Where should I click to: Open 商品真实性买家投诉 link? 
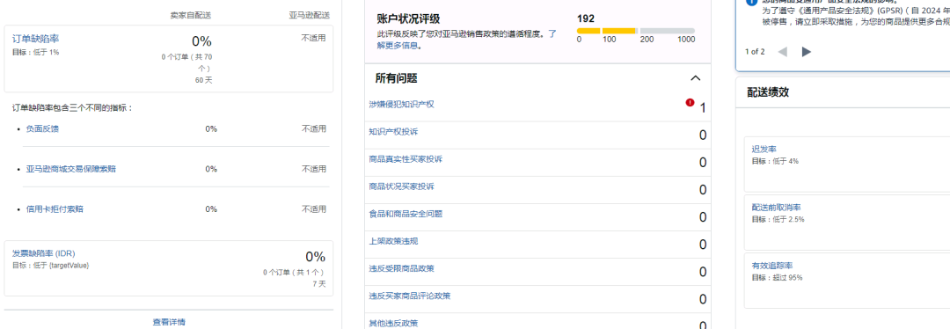point(406,158)
